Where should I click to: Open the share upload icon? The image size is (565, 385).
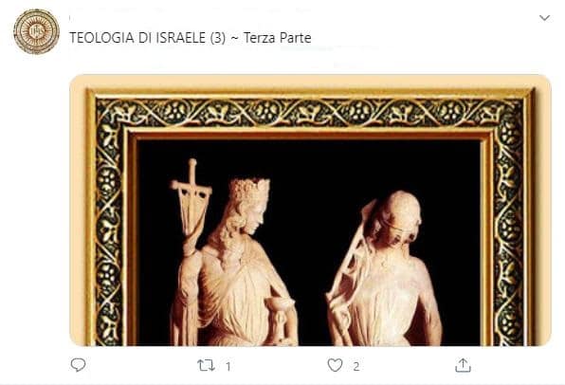point(463,365)
